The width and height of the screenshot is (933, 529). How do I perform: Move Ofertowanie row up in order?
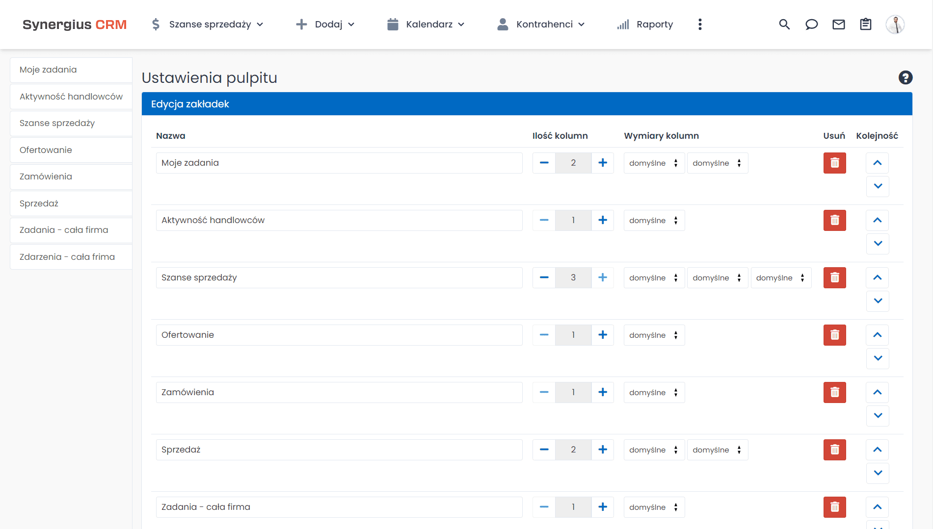point(878,335)
